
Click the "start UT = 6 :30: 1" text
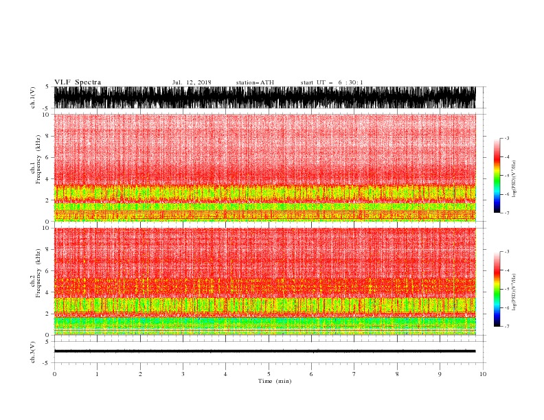pos(332,82)
